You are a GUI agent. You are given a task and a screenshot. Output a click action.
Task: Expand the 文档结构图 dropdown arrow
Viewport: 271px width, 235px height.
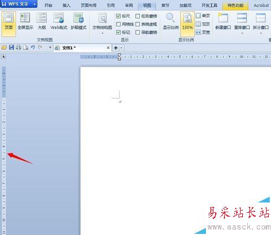point(102,33)
